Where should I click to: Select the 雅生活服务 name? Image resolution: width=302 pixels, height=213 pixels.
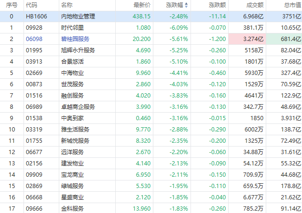pos(75,130)
